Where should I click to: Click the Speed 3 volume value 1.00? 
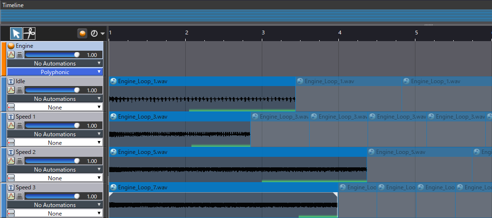tap(91, 196)
